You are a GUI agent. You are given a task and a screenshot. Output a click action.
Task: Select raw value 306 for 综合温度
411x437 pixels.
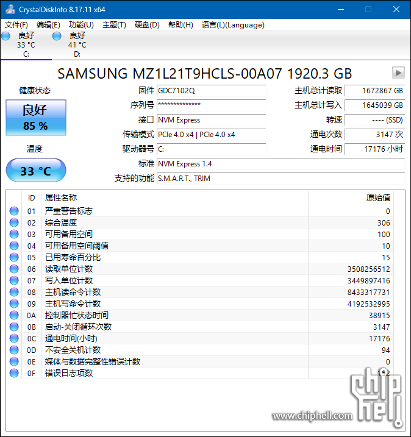click(384, 223)
